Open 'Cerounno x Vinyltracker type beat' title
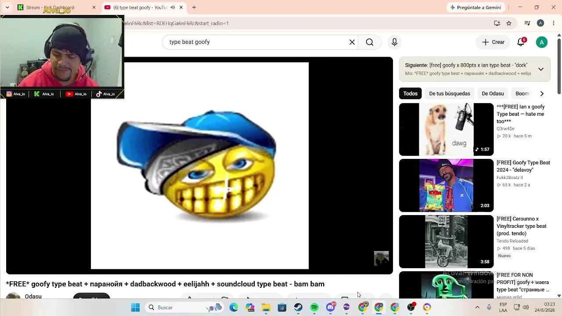562x316 pixels. point(522,226)
